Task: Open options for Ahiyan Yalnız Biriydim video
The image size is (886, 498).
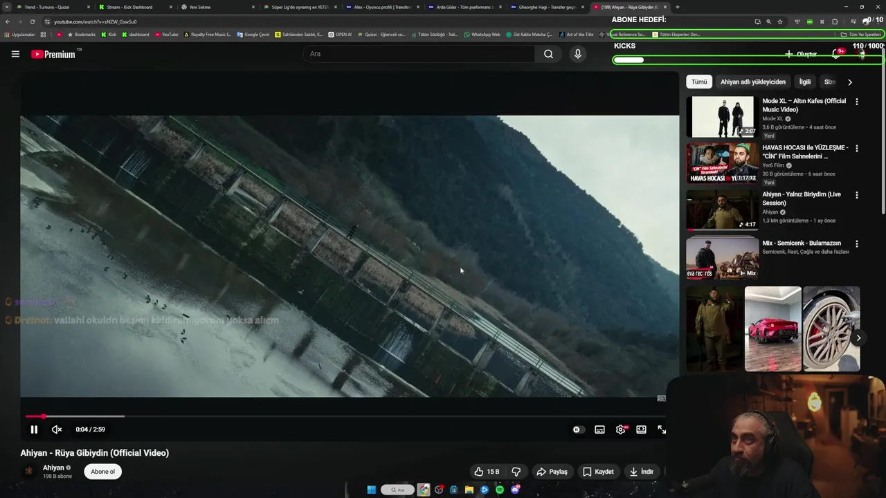Action: click(857, 195)
